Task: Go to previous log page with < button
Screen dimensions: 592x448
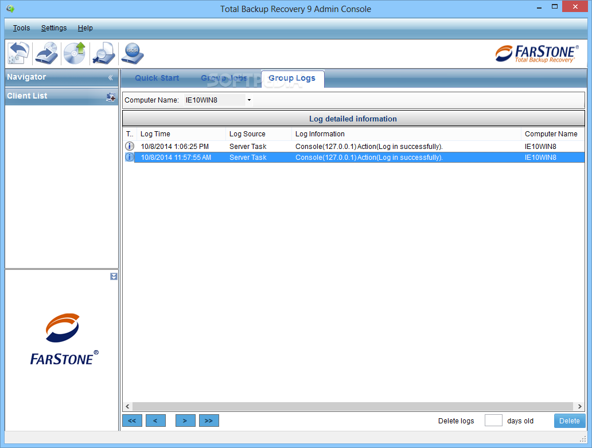Action: tap(155, 421)
